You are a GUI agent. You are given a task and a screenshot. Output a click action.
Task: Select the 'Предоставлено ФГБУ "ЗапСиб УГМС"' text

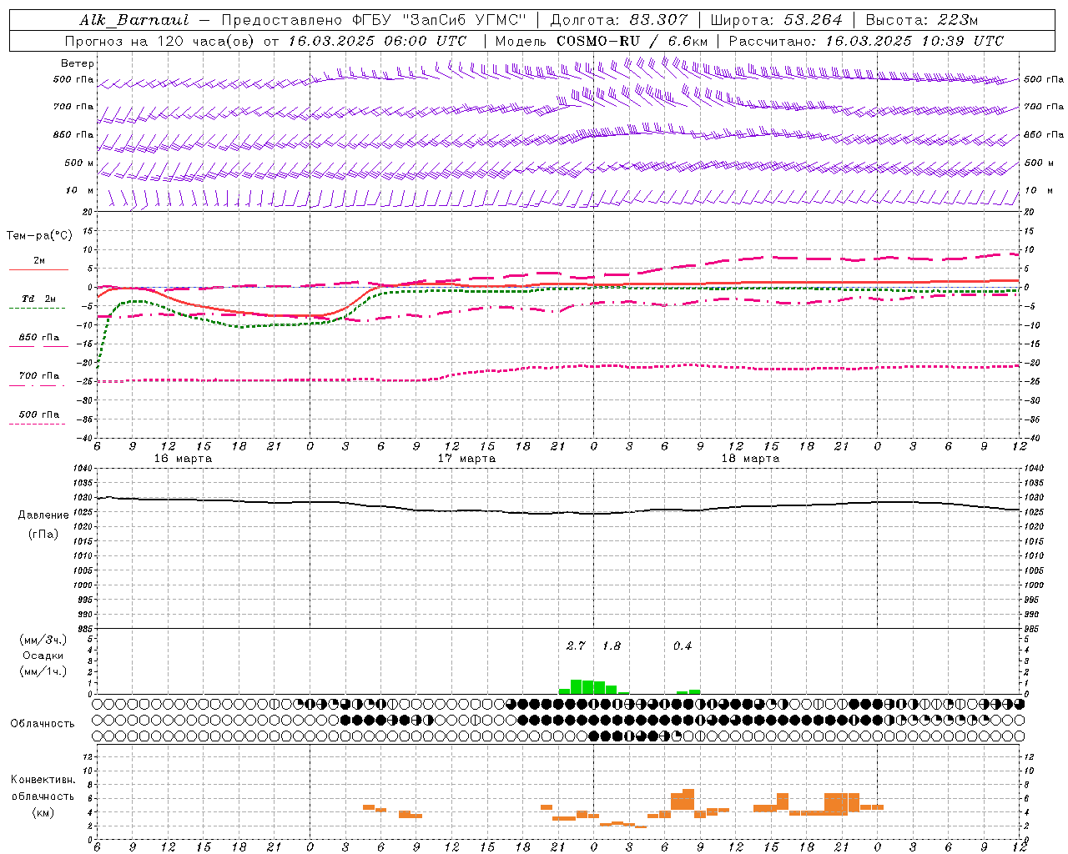click(374, 20)
